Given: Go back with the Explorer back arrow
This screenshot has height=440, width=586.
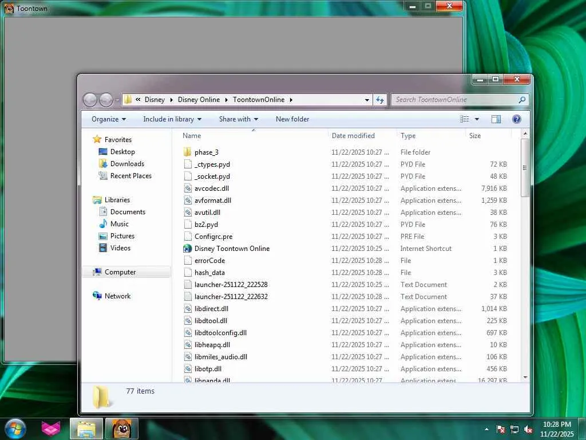Looking at the screenshot, I should coord(90,100).
